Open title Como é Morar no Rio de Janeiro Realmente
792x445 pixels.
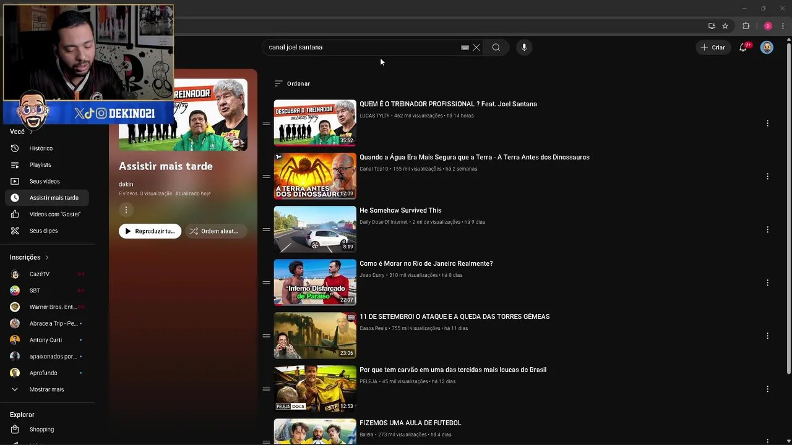[x=426, y=263]
